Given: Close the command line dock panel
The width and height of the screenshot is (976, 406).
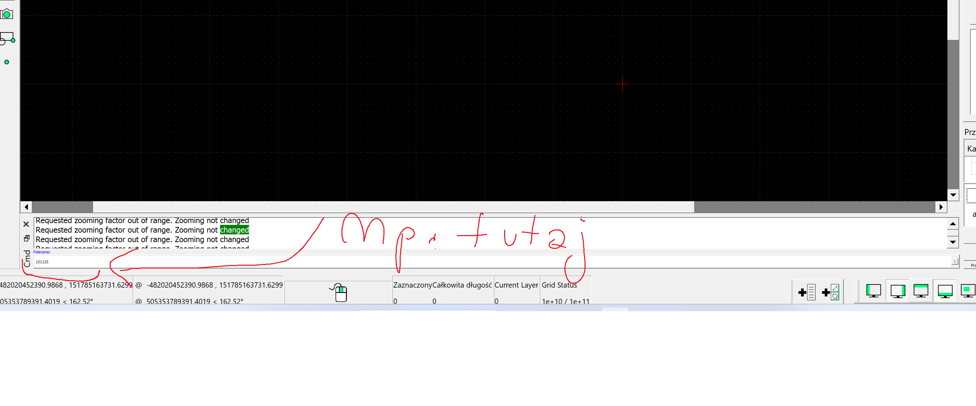Looking at the screenshot, I should pos(26,224).
